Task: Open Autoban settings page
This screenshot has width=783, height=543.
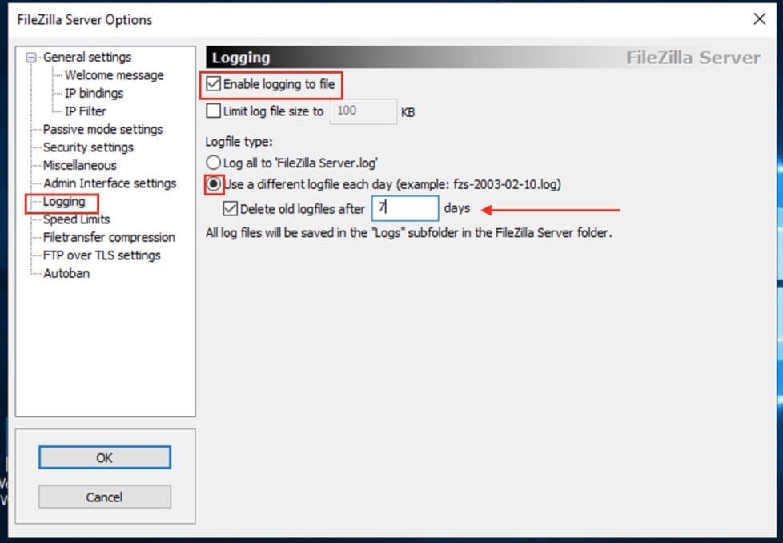Action: (66, 273)
